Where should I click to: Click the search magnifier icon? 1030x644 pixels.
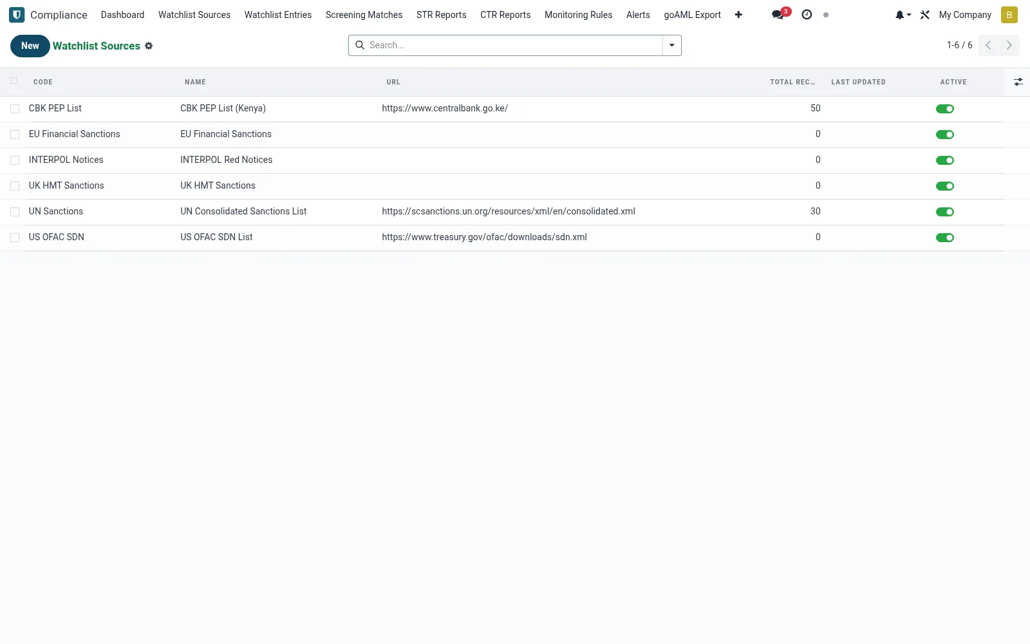click(x=360, y=45)
